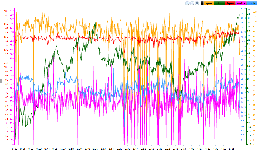Toggle the red bpm heart rate series

[230, 3]
